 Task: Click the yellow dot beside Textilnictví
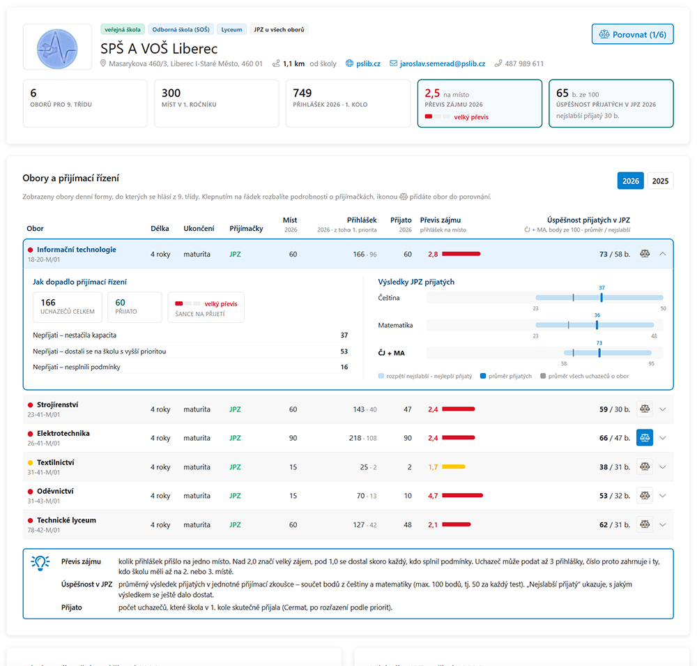tap(30, 462)
